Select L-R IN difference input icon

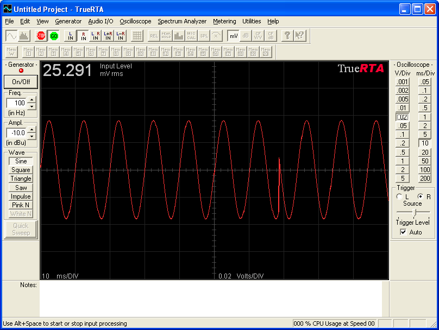click(121, 36)
